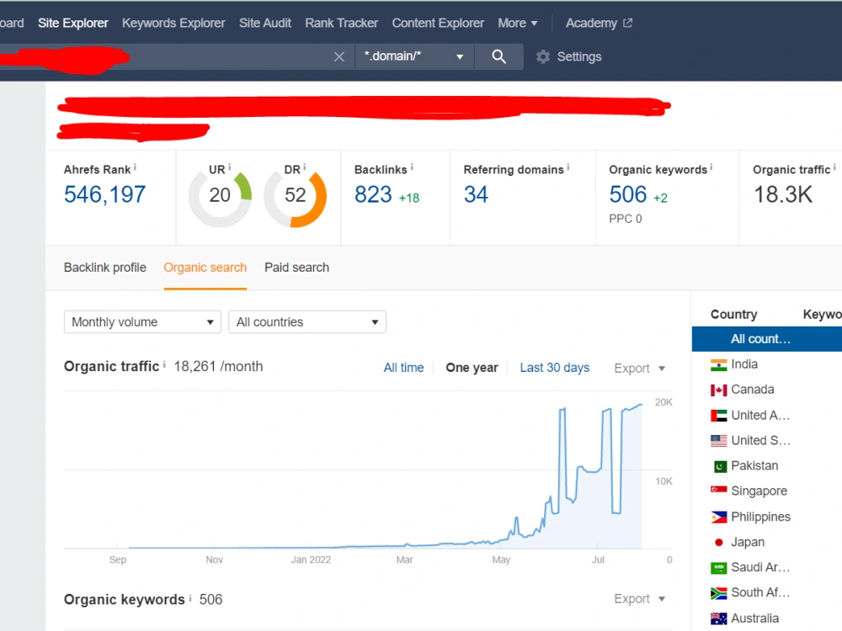
Task: Show info icon beside Organic keywords 506 heading
Action: pos(190,597)
